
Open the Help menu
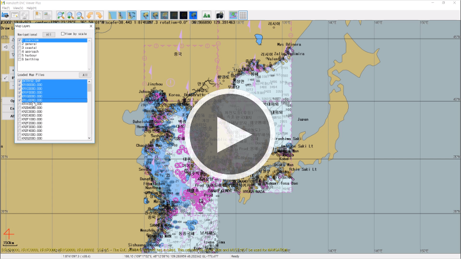pos(31,7)
